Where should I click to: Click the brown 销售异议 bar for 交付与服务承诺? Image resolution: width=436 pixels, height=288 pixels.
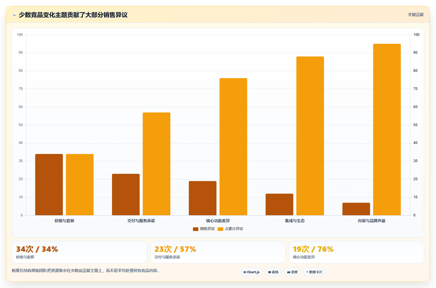(126, 194)
